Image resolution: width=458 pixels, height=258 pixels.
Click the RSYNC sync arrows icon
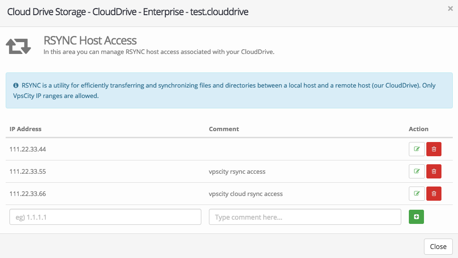click(18, 46)
